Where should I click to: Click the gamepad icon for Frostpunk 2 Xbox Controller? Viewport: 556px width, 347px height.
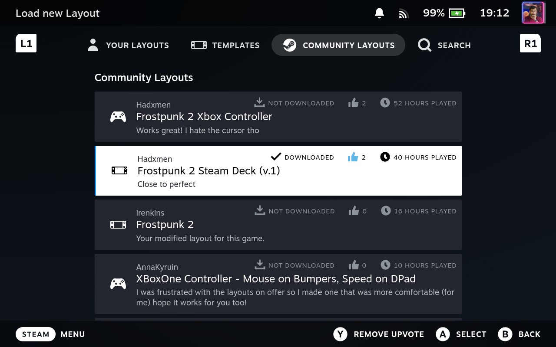(x=118, y=117)
